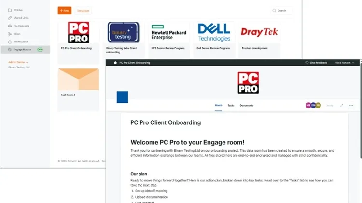
Task: Open the three-dot more options menu
Action: point(351,105)
